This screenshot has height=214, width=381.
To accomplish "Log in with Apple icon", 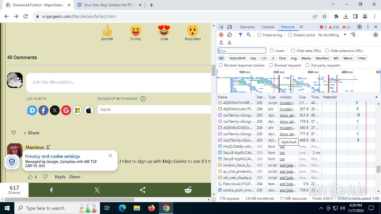I will pos(89,110).
